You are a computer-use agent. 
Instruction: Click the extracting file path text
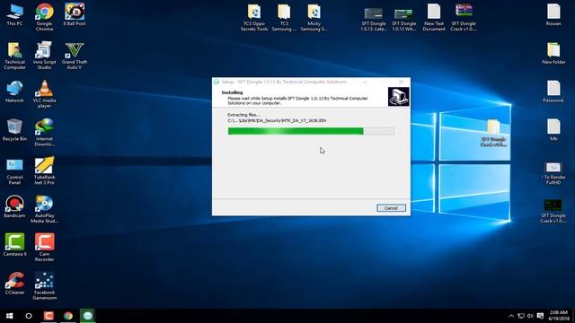tap(277, 120)
